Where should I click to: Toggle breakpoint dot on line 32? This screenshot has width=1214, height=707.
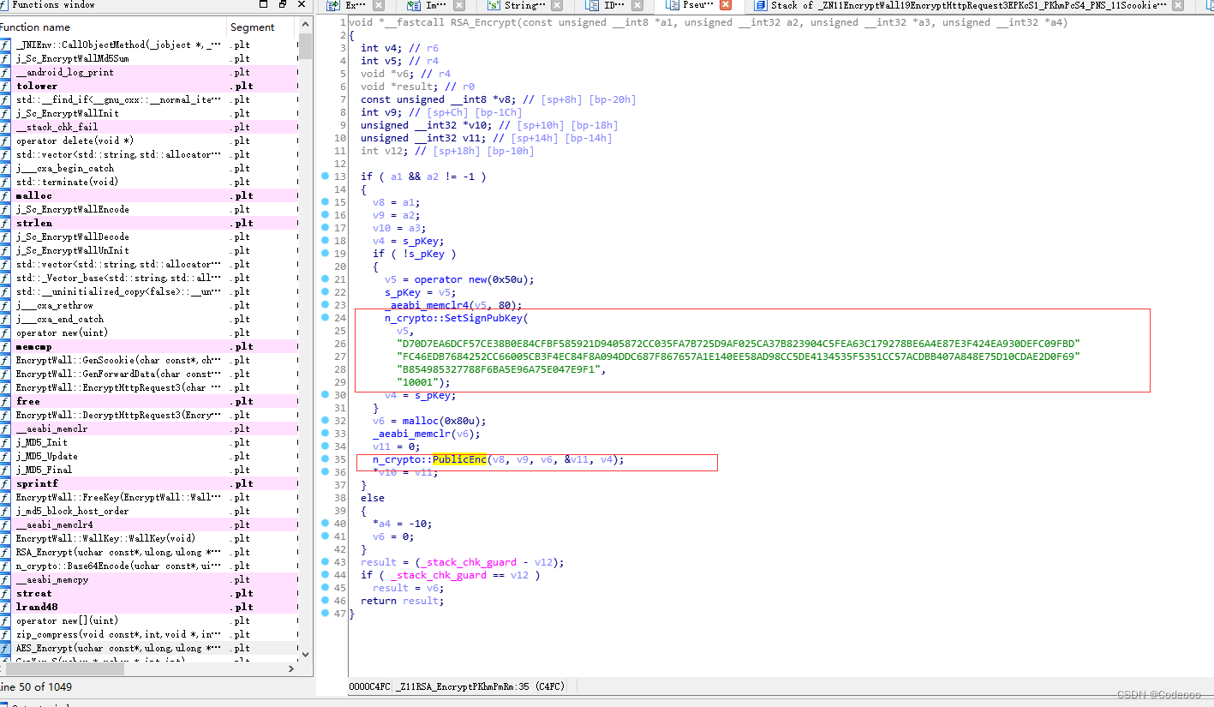(x=325, y=421)
